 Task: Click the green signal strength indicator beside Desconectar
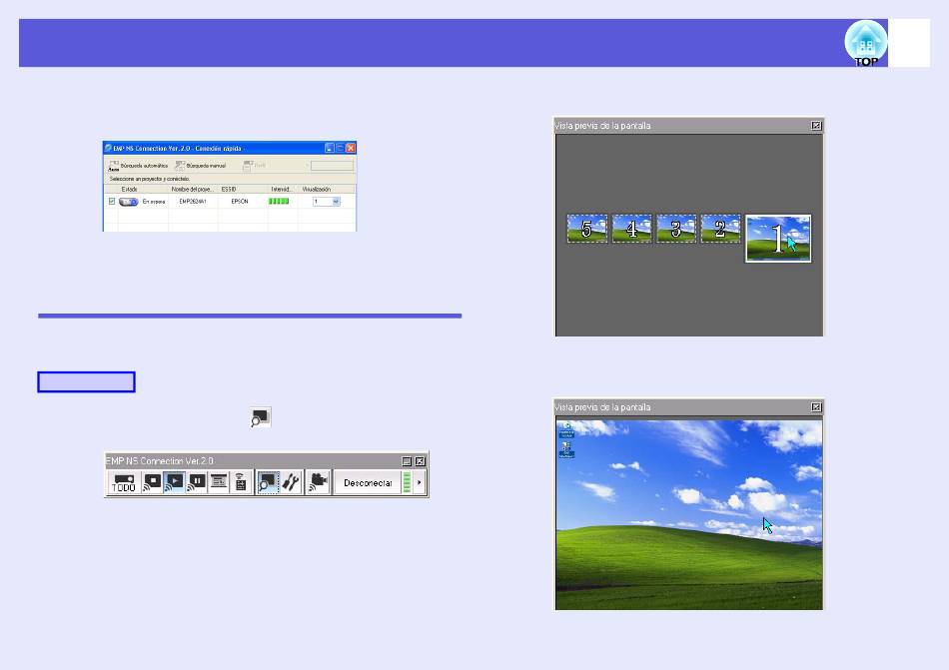click(407, 482)
